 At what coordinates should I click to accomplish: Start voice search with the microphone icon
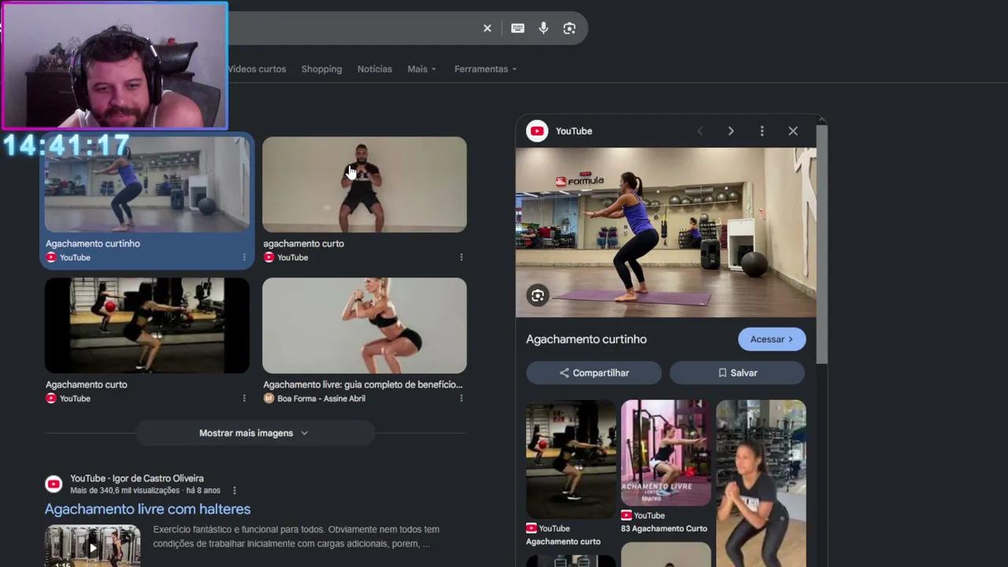pyautogui.click(x=543, y=28)
